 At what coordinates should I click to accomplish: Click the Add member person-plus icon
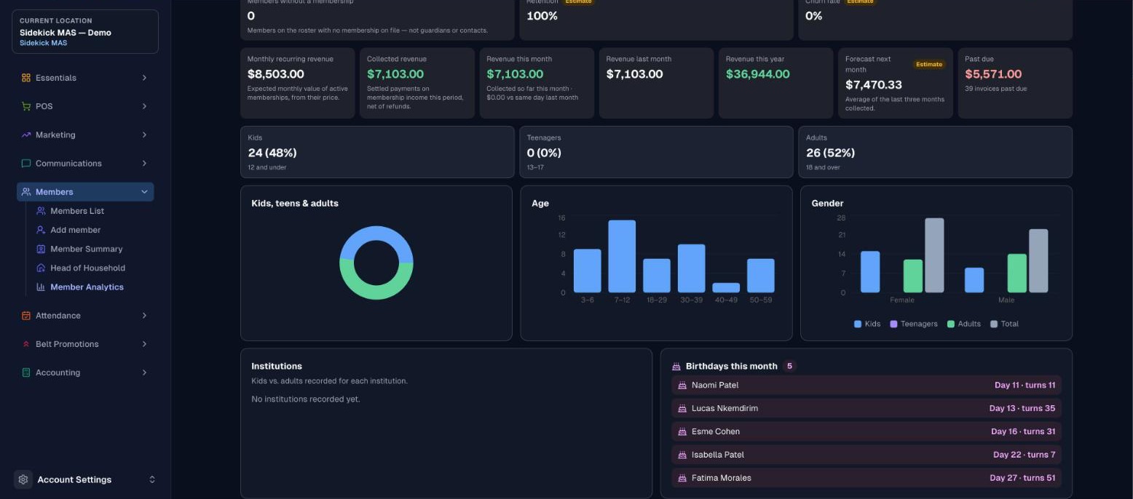coord(41,230)
